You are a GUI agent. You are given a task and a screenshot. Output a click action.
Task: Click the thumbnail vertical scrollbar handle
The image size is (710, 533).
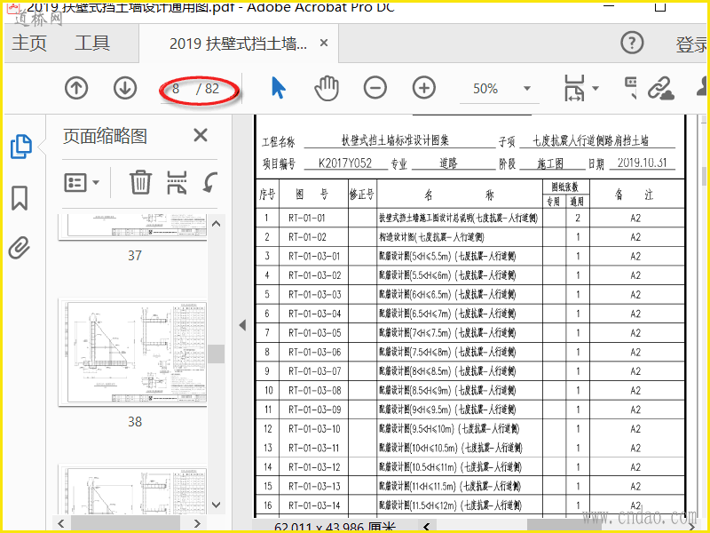click(217, 354)
